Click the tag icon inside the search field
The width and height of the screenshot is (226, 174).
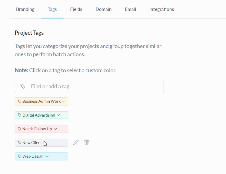(x=23, y=86)
